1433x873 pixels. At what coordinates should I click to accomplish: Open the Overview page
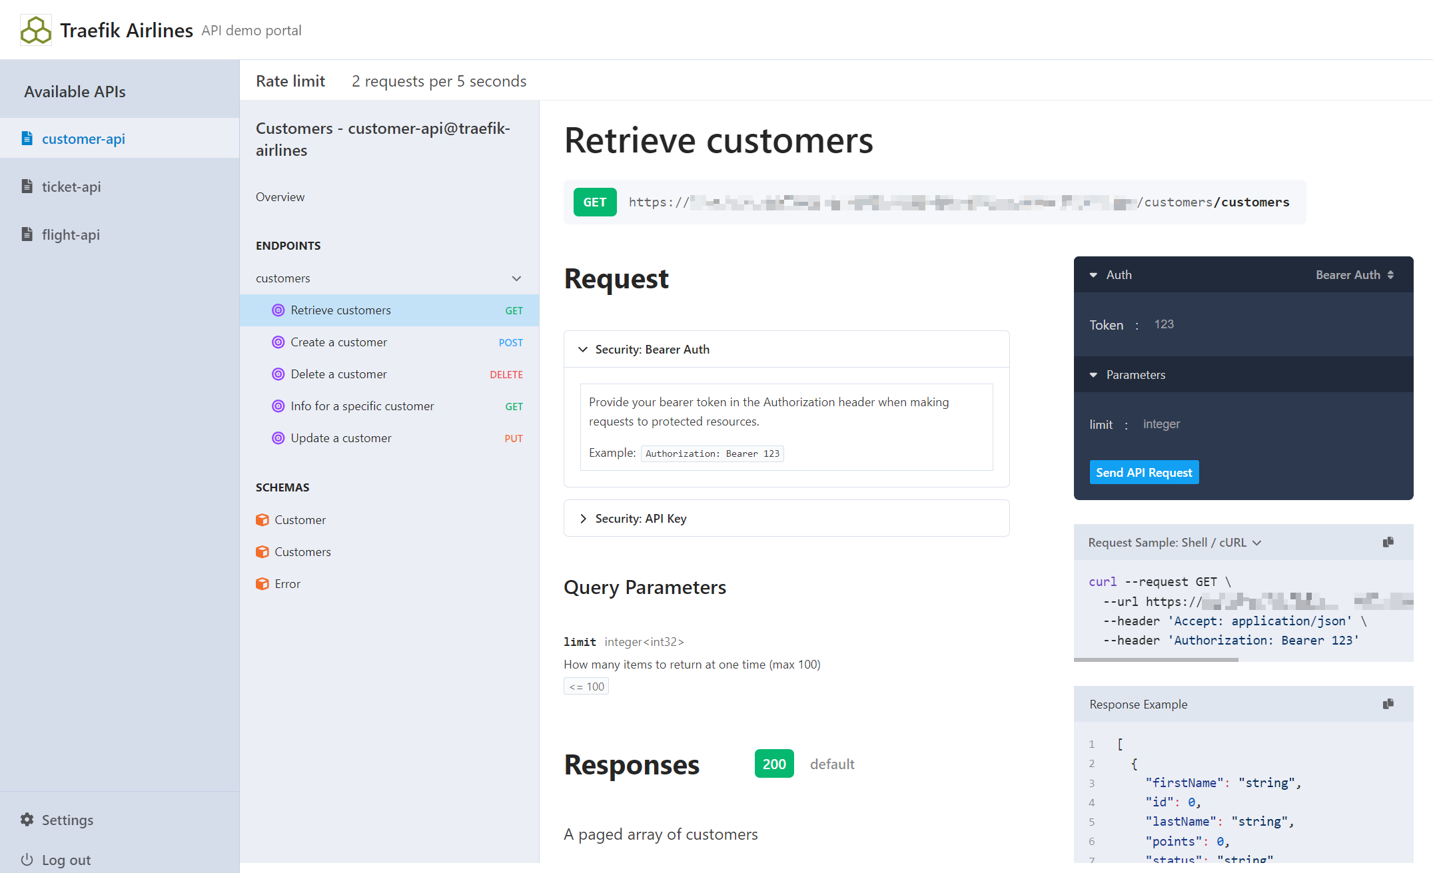pyautogui.click(x=280, y=196)
